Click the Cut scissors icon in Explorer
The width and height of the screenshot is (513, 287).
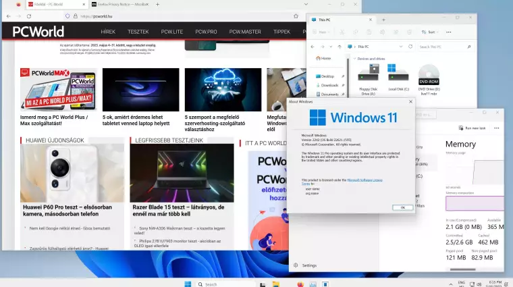pos(342,32)
